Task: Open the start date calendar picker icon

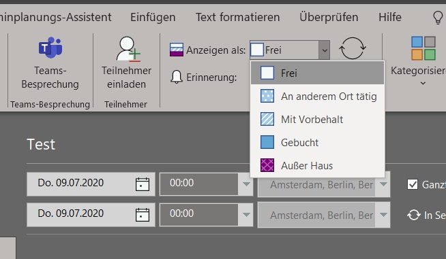Action: pos(143,184)
